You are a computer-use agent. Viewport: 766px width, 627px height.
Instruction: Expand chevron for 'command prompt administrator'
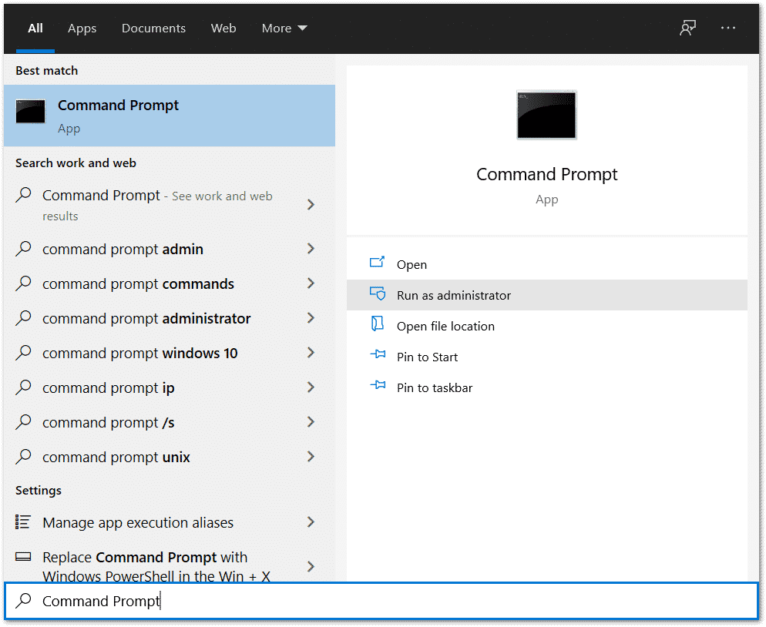point(311,318)
